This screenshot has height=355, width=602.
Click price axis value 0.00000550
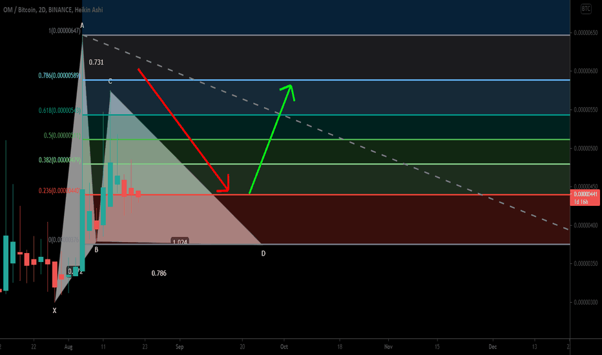(585, 110)
